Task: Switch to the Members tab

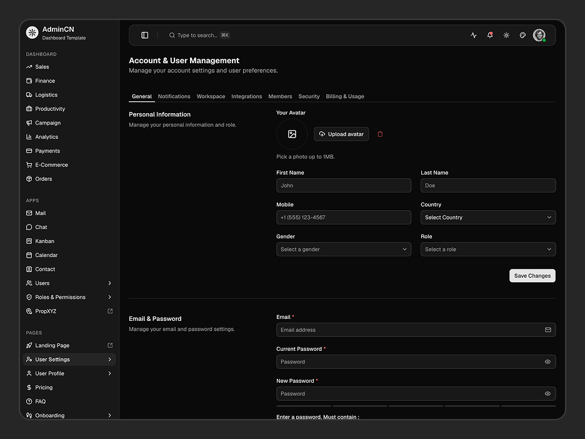Action: pos(280,96)
